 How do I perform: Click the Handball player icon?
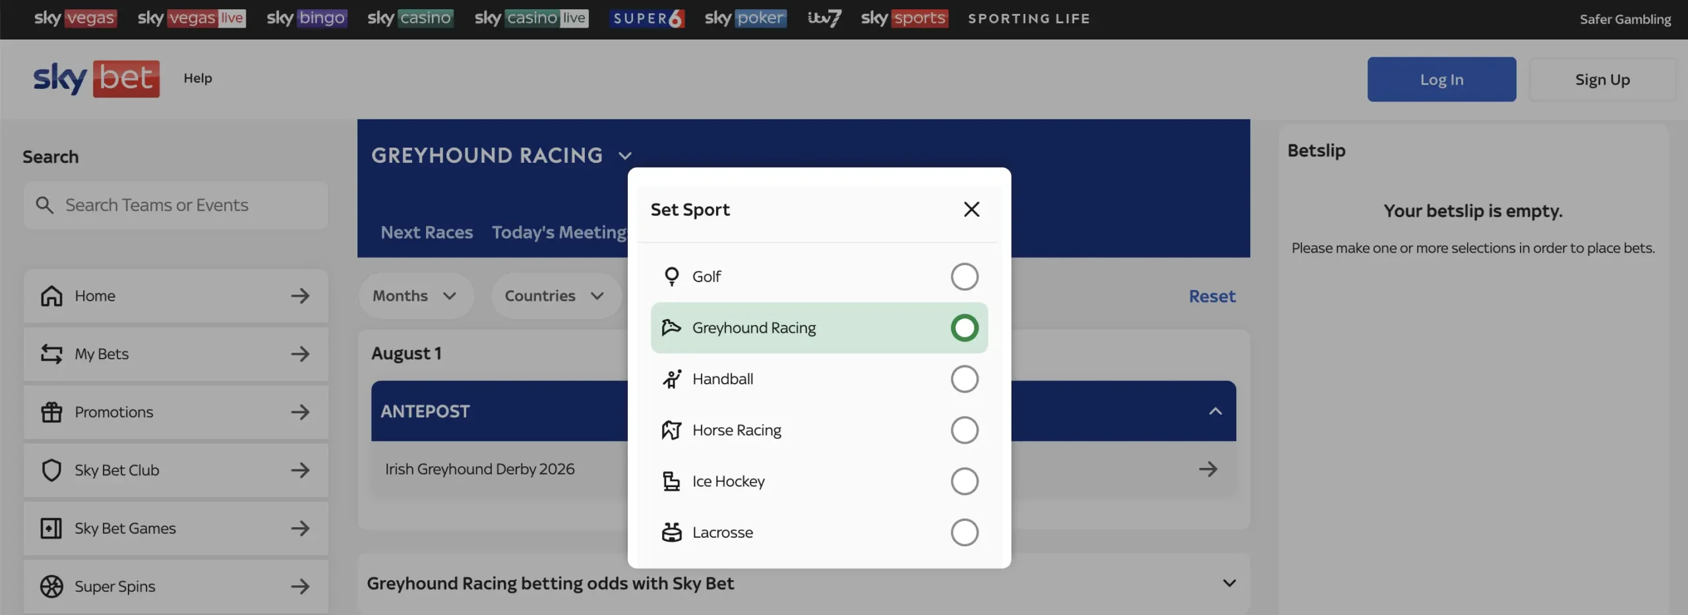click(x=671, y=379)
